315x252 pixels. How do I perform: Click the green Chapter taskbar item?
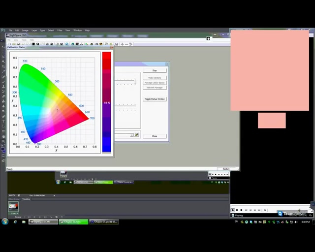[x=74, y=222]
